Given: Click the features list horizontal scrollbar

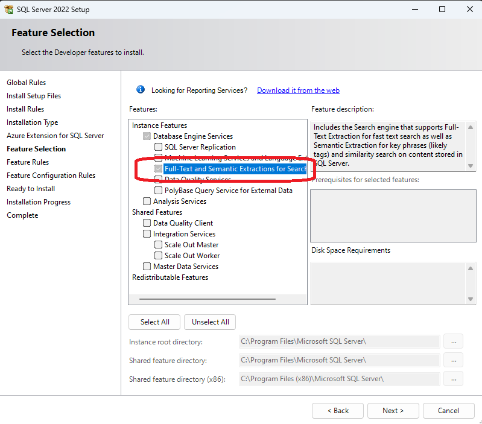Looking at the screenshot, I should tap(208, 299).
